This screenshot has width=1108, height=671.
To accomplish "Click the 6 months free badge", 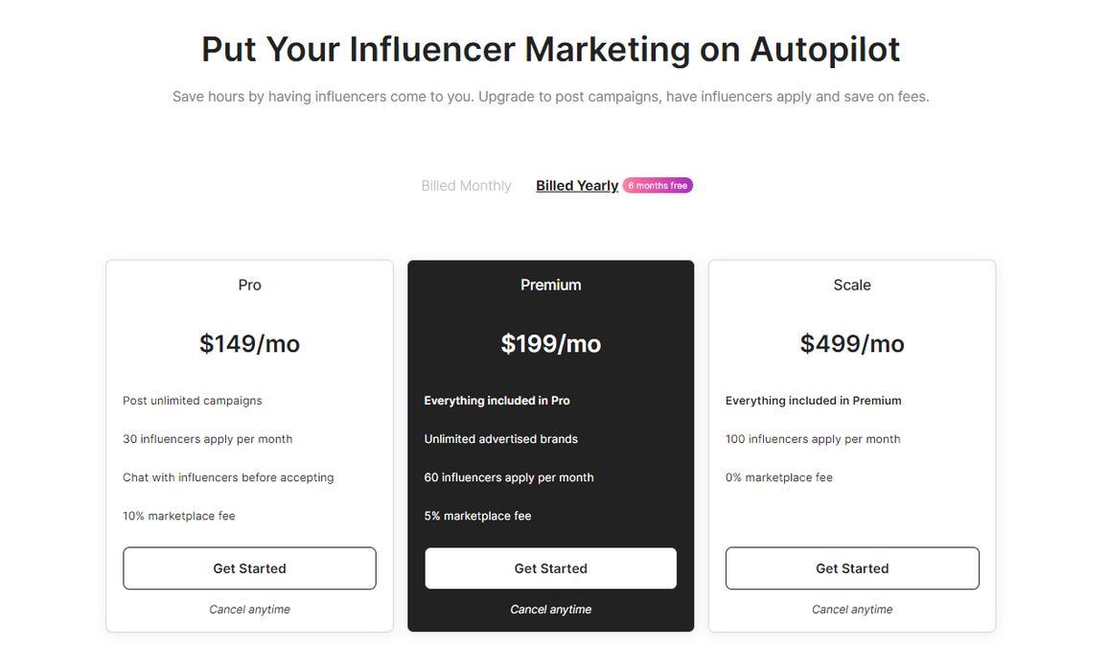I will (x=658, y=186).
